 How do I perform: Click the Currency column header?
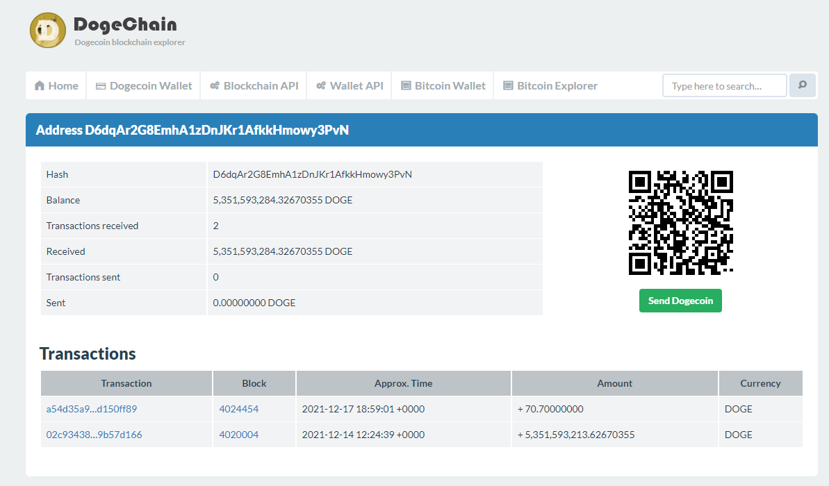coord(760,383)
